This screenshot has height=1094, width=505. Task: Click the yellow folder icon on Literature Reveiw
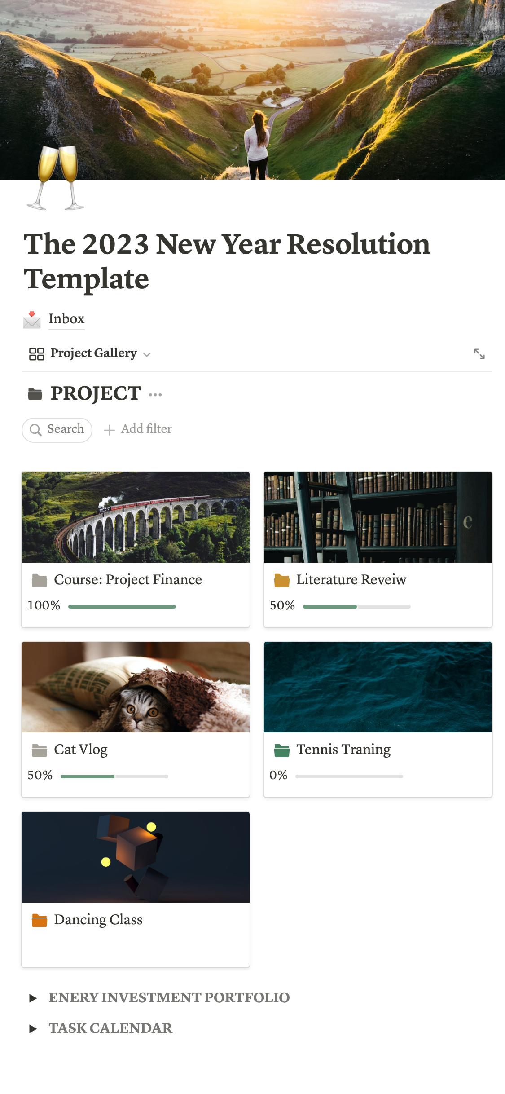pos(282,580)
